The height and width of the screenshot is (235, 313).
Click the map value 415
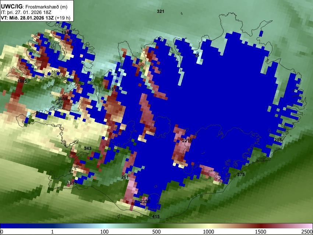[156, 217]
